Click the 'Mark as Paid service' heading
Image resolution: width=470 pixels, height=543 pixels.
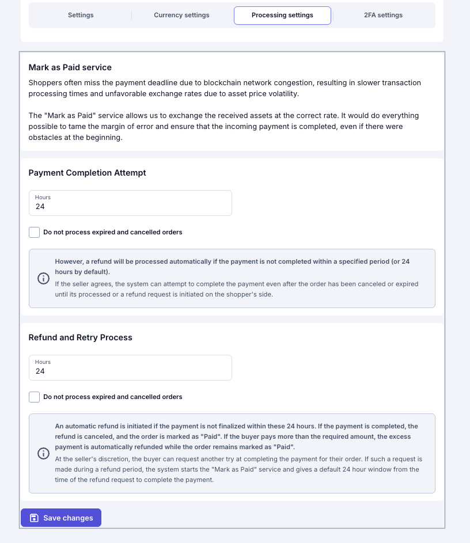(70, 67)
